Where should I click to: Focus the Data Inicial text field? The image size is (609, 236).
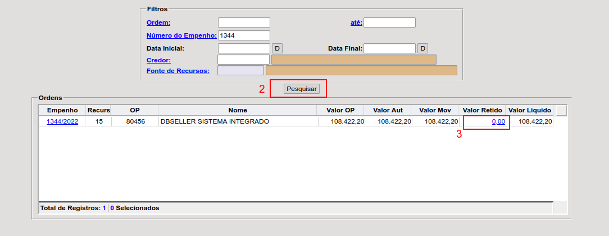point(244,48)
